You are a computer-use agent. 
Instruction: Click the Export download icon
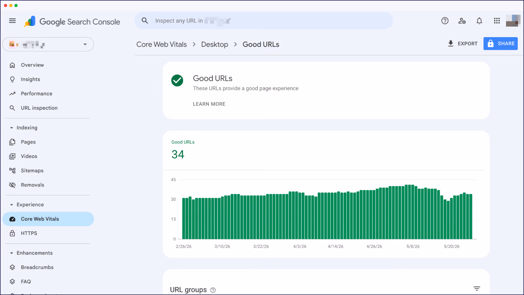pyautogui.click(x=451, y=43)
